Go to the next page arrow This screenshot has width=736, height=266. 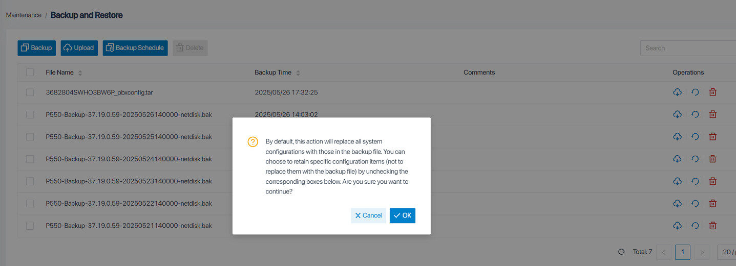[x=702, y=252]
